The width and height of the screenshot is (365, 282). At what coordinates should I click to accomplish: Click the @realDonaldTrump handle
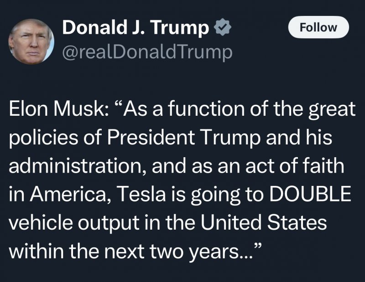147,52
